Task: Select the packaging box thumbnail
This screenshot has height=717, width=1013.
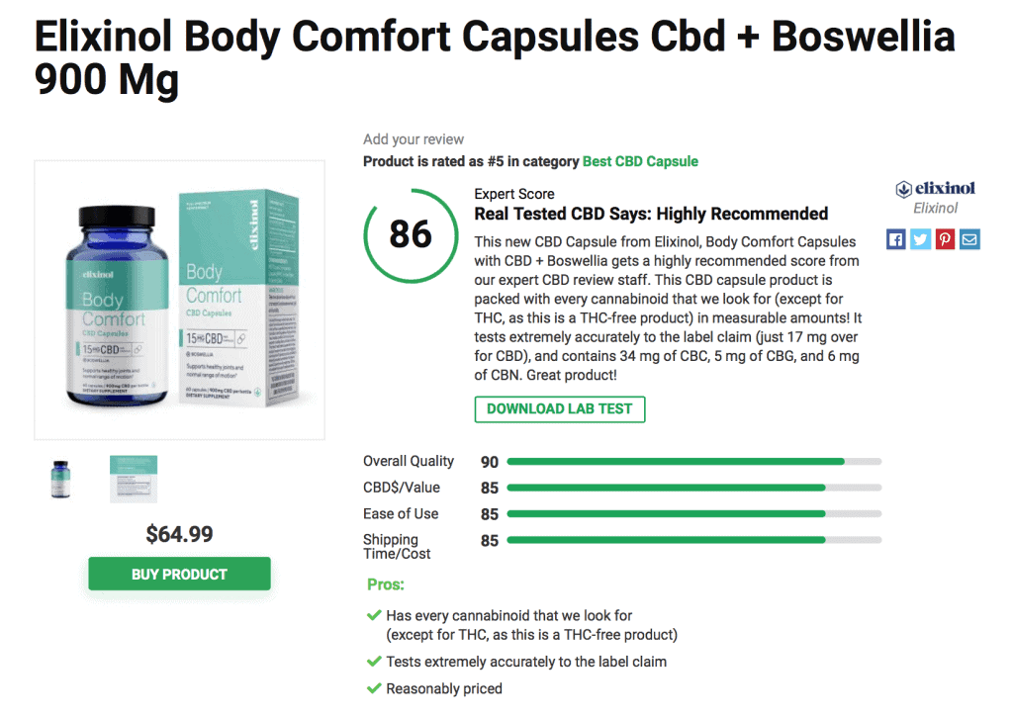Action: [134, 479]
